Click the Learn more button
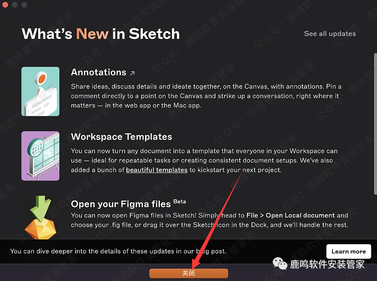The height and width of the screenshot is (281, 377). coord(349,251)
